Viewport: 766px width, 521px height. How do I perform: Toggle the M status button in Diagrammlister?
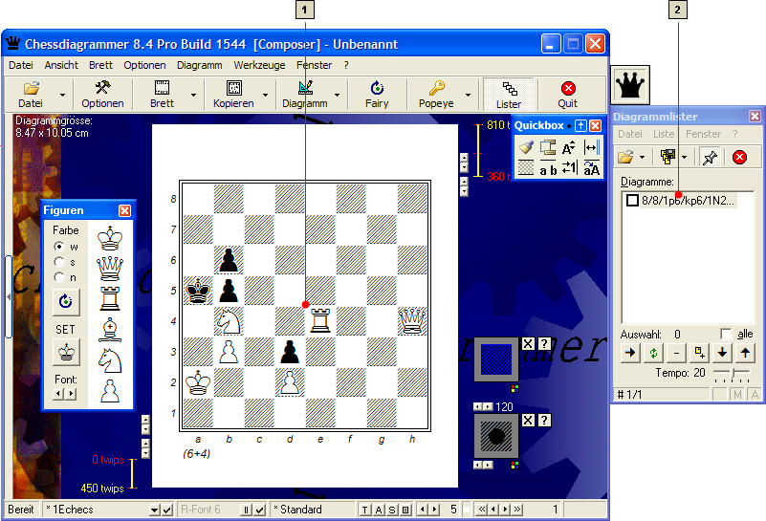point(737,395)
